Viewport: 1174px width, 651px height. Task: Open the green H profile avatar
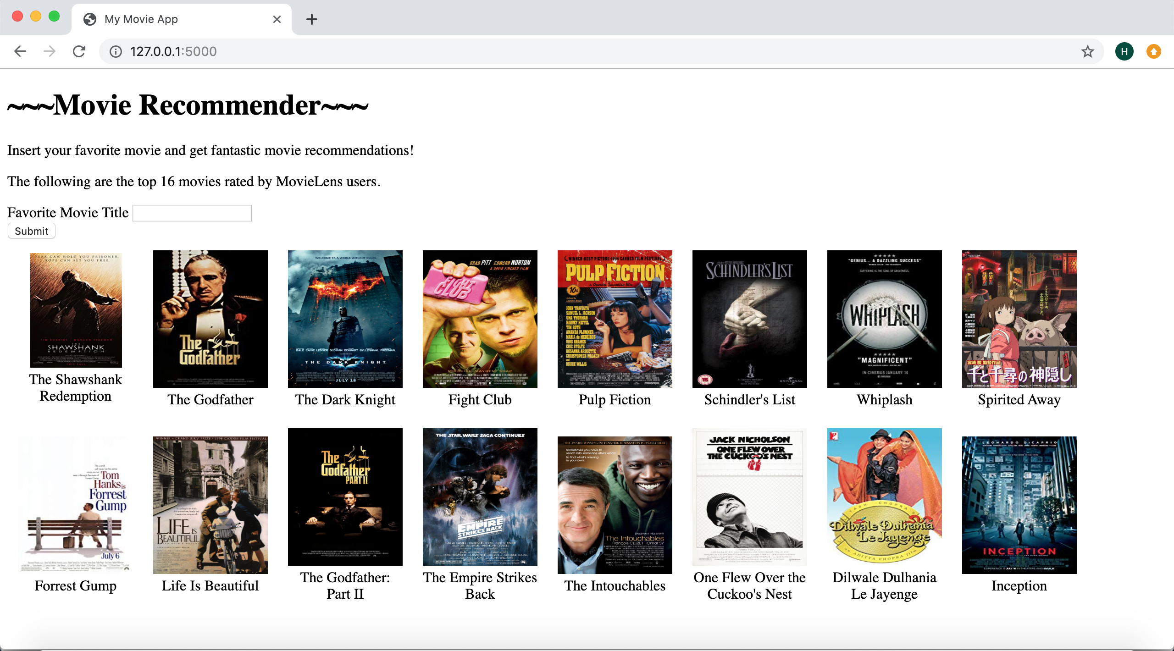(1124, 51)
